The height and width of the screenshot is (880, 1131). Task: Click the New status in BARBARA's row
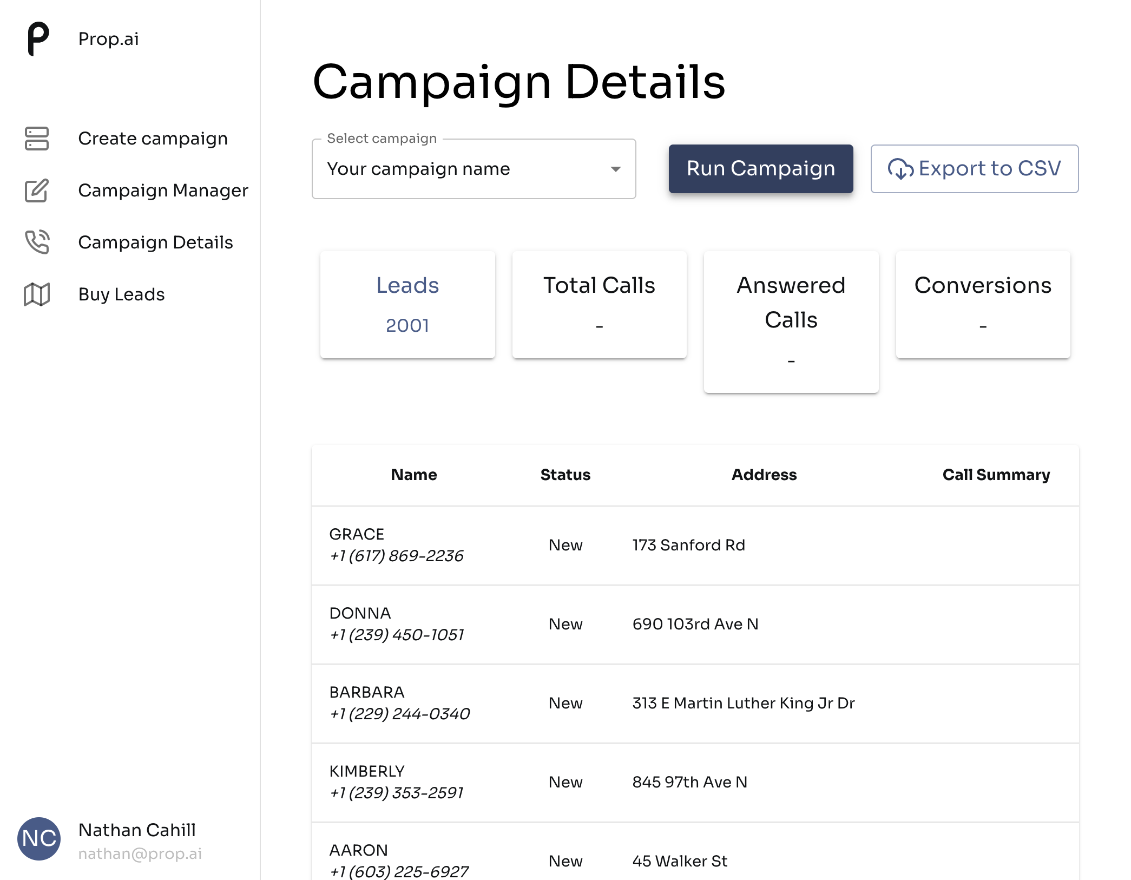565,703
